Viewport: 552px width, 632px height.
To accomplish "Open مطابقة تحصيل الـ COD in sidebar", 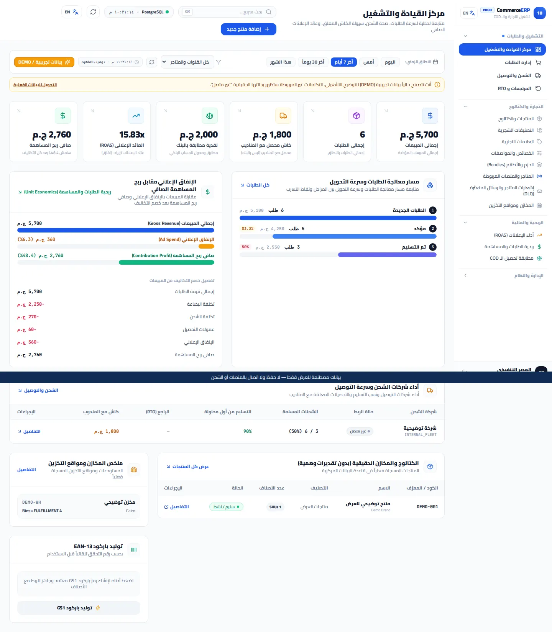I will (x=502, y=258).
